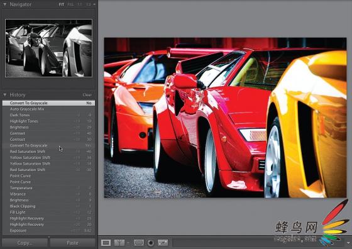Open the Navigator zoom ratio dropdown arrow
Image resolution: width=352 pixels, height=249 pixels.
pos(94,4)
